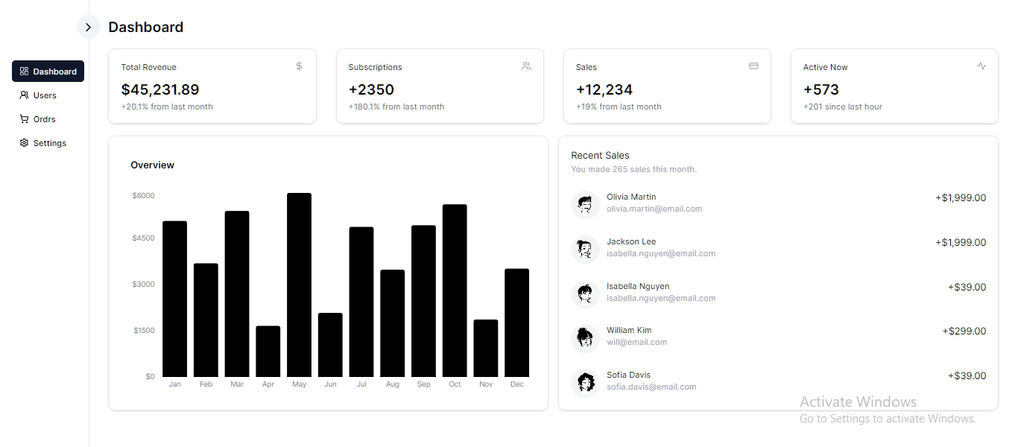
Task: Open the Dashboard menu item
Action: click(x=48, y=72)
